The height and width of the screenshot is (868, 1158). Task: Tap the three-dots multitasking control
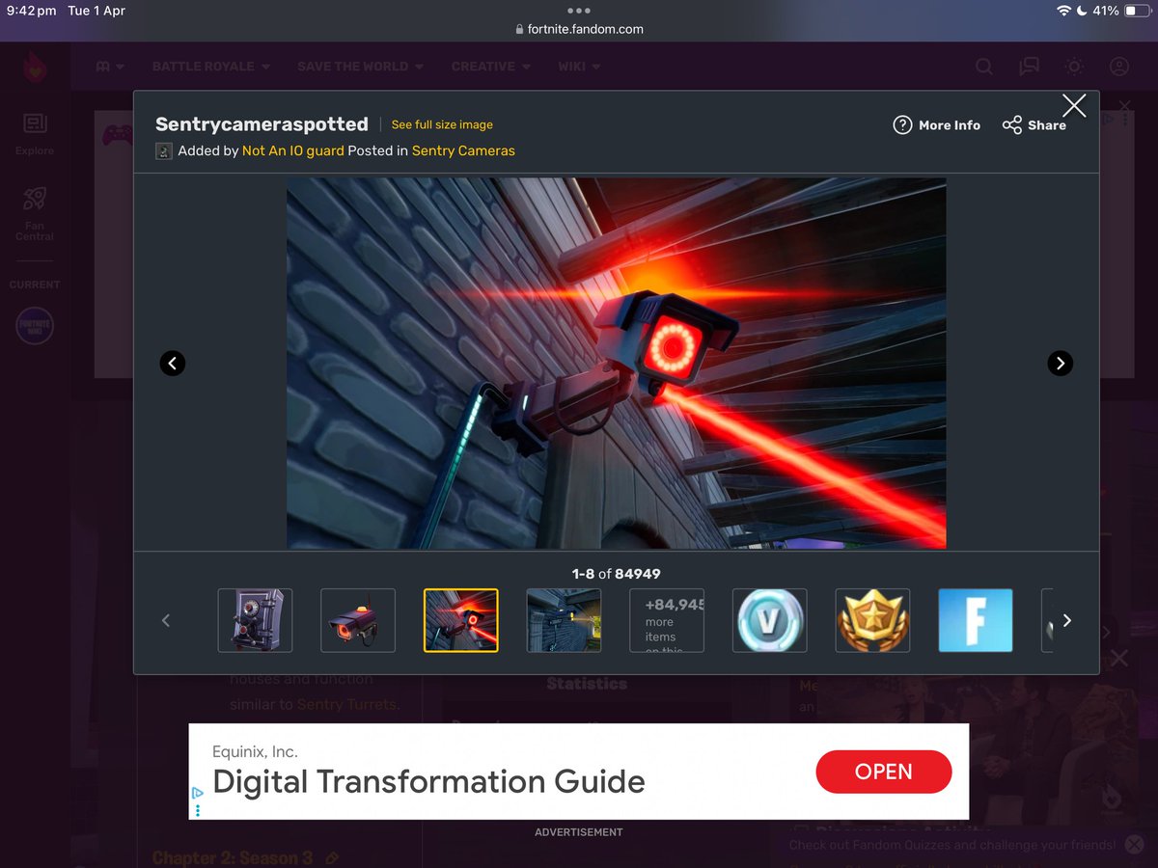579,11
